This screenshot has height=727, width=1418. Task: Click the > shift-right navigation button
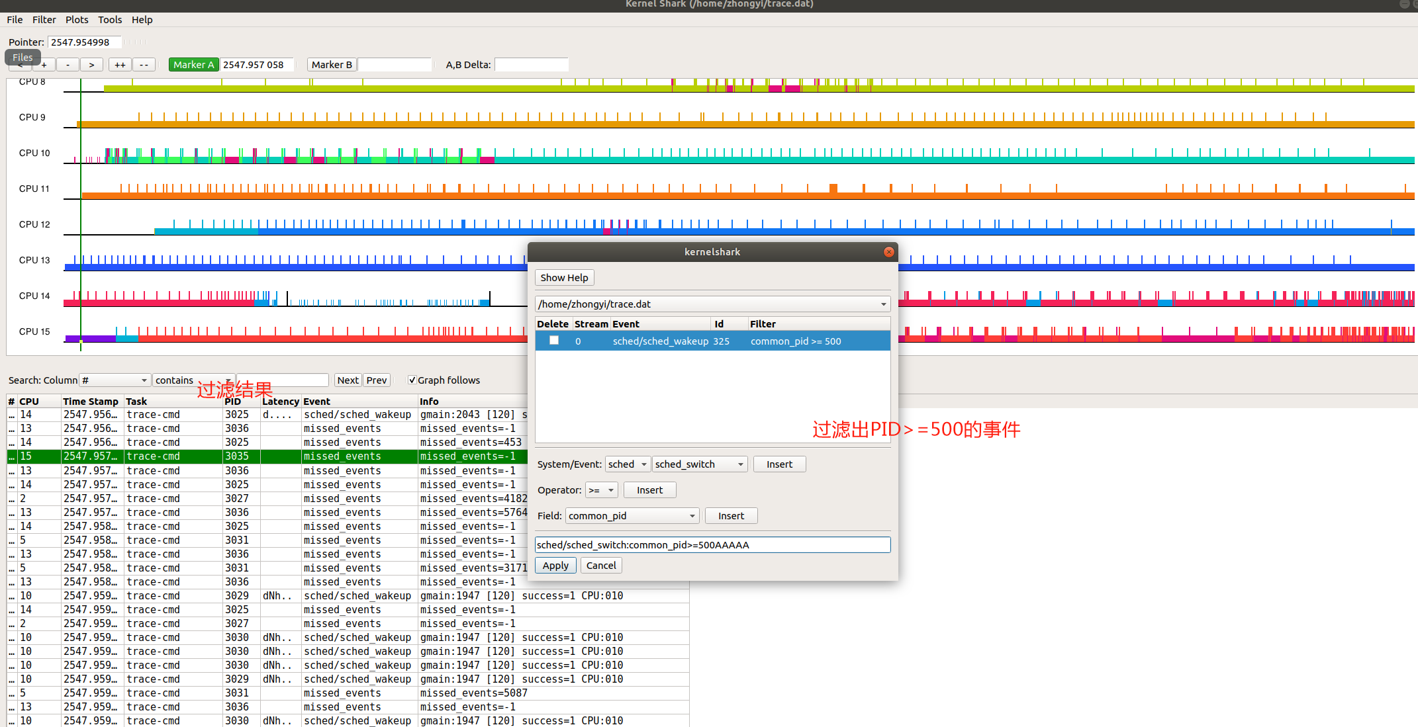click(x=91, y=64)
